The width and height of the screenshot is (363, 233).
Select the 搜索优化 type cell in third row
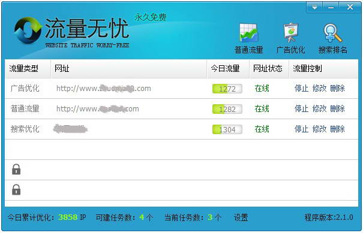pos(25,129)
